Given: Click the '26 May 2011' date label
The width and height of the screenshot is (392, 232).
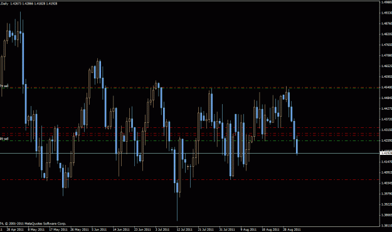Looking at the screenshot, I should tap(80, 229).
